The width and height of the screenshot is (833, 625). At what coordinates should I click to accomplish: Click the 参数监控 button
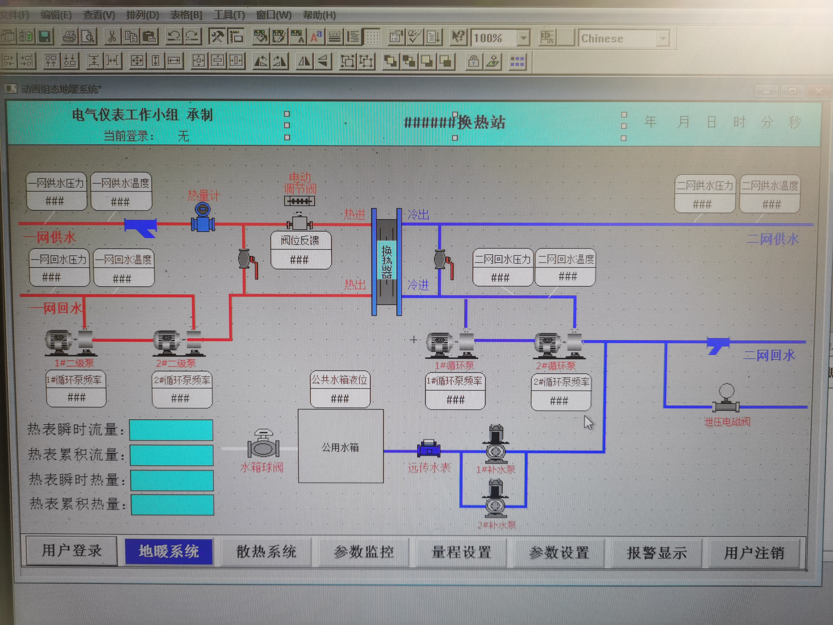[364, 552]
